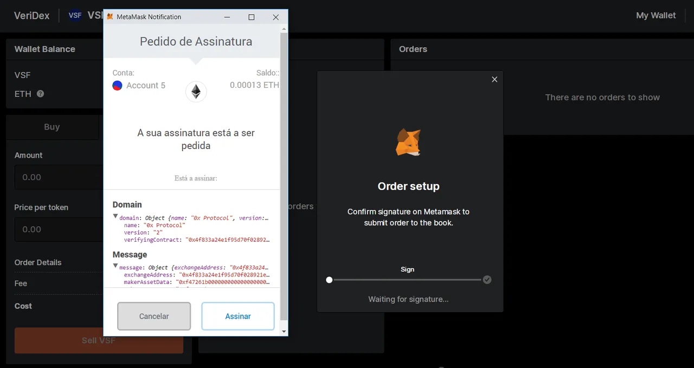This screenshot has width=694, height=368.
Task: Minimize the MetaMask Notification window
Action: [x=228, y=17]
